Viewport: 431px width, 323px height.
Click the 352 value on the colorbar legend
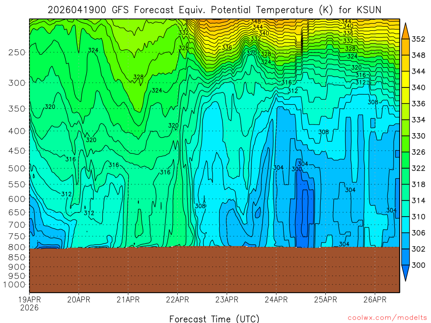[x=418, y=39]
